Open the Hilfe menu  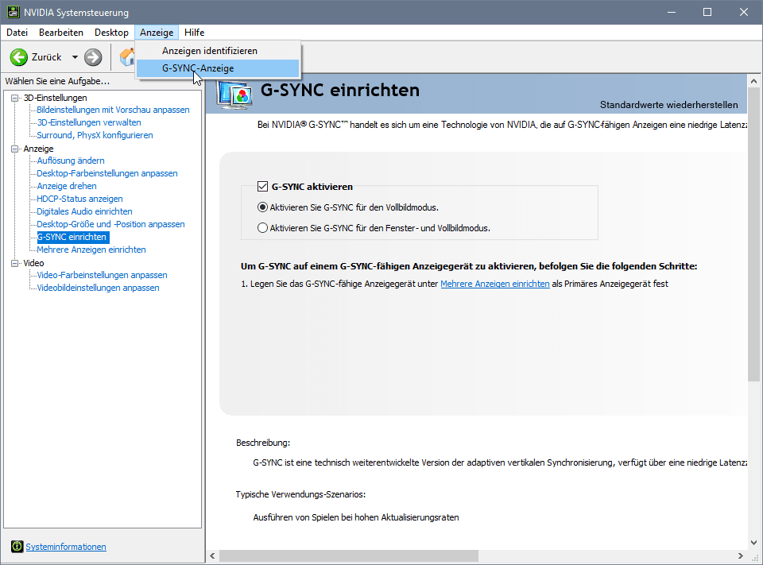coord(194,32)
